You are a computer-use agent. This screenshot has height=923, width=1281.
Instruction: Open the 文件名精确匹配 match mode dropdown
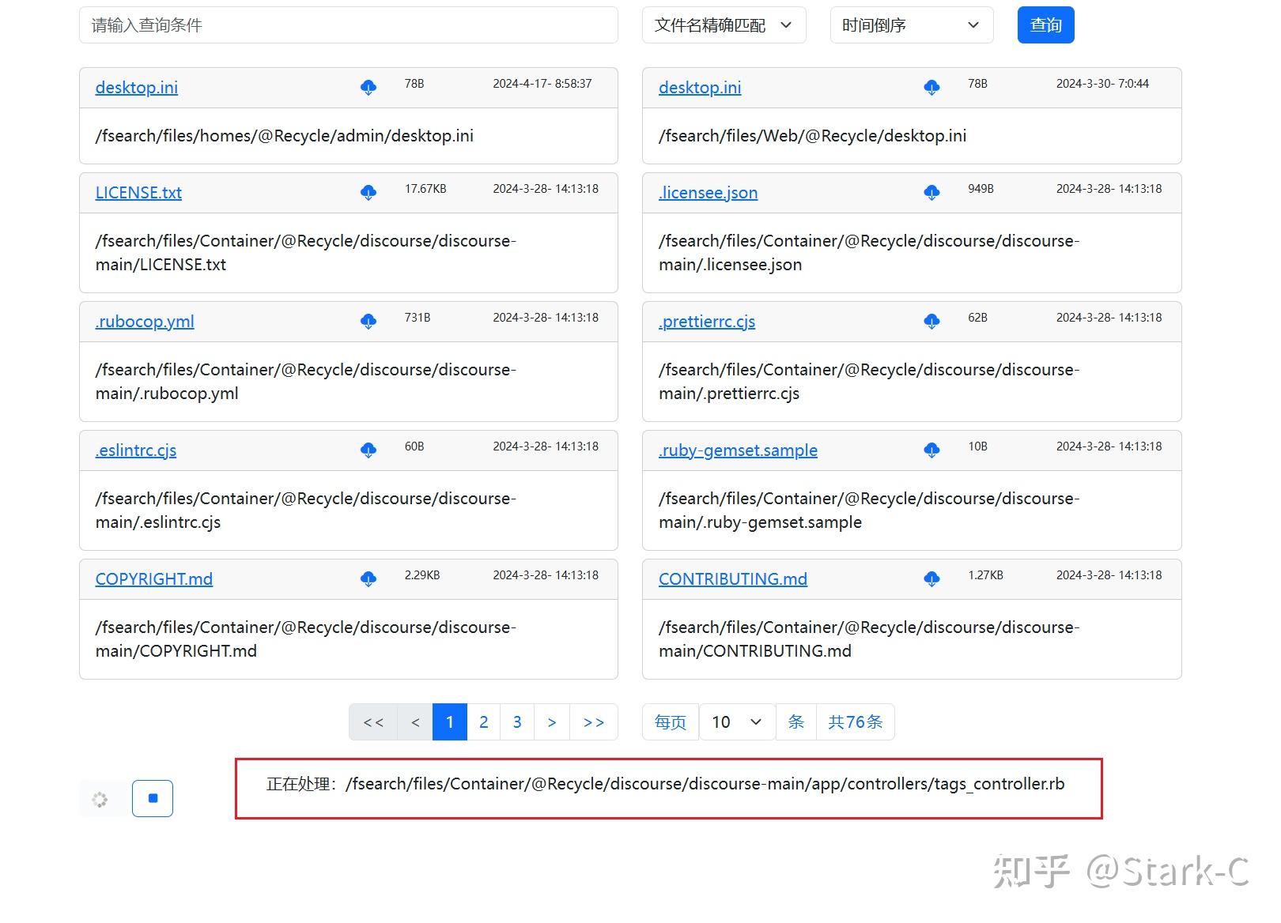[722, 24]
